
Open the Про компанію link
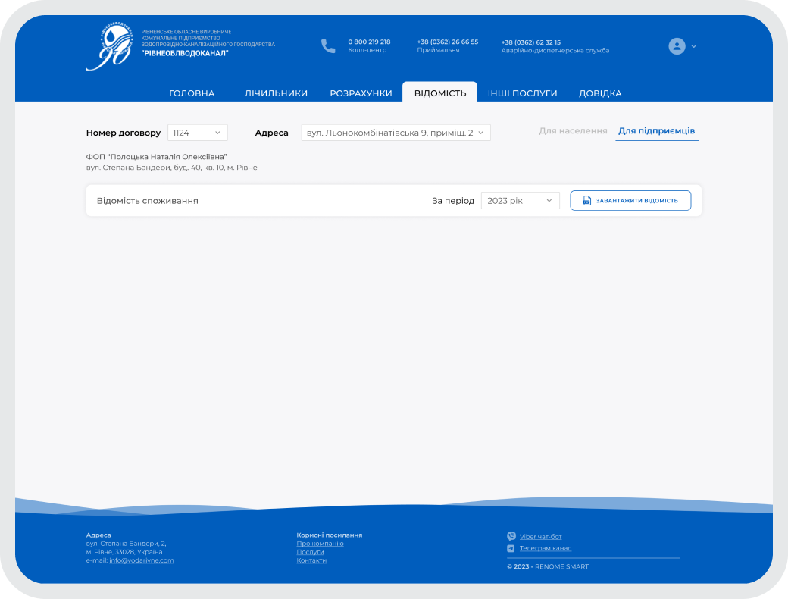pyautogui.click(x=320, y=544)
